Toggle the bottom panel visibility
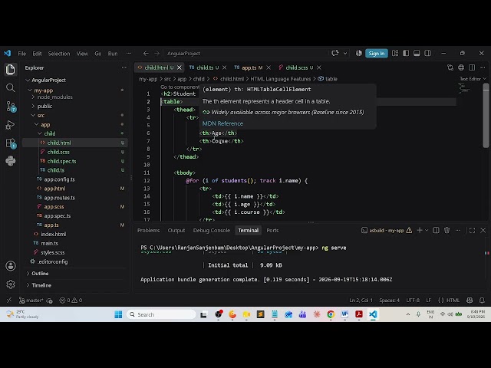 pos(417,53)
